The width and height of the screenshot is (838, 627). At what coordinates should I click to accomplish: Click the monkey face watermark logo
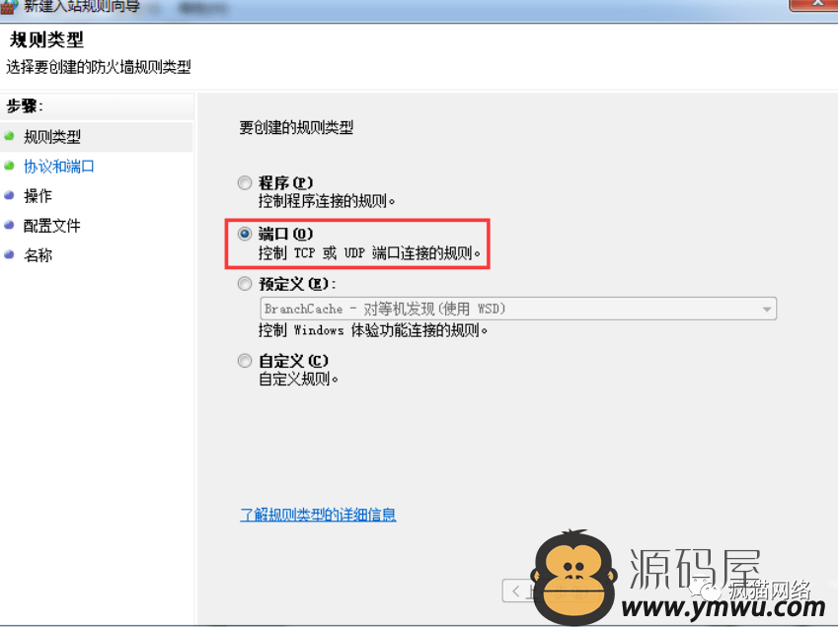574,576
